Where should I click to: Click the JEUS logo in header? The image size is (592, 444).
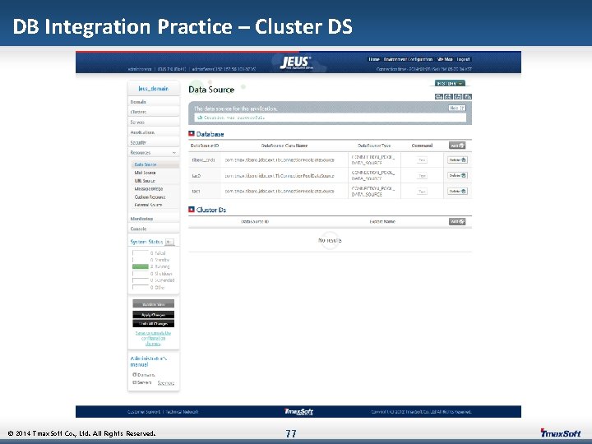tap(296, 62)
